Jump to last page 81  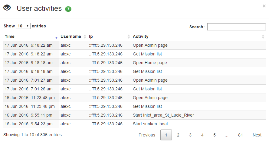pyautogui.click(x=240, y=135)
